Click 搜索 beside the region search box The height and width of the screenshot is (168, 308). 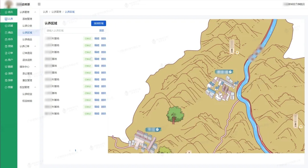pos(102,31)
